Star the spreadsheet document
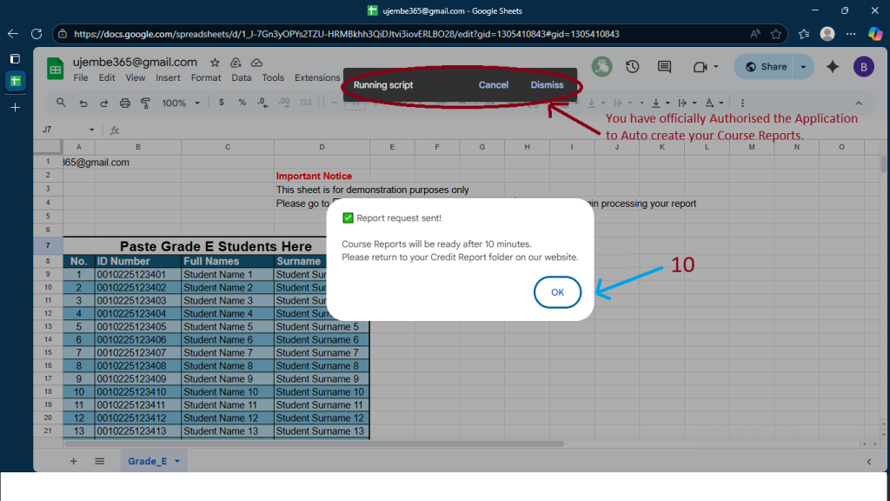The height and width of the screenshot is (501, 890). tap(215, 63)
